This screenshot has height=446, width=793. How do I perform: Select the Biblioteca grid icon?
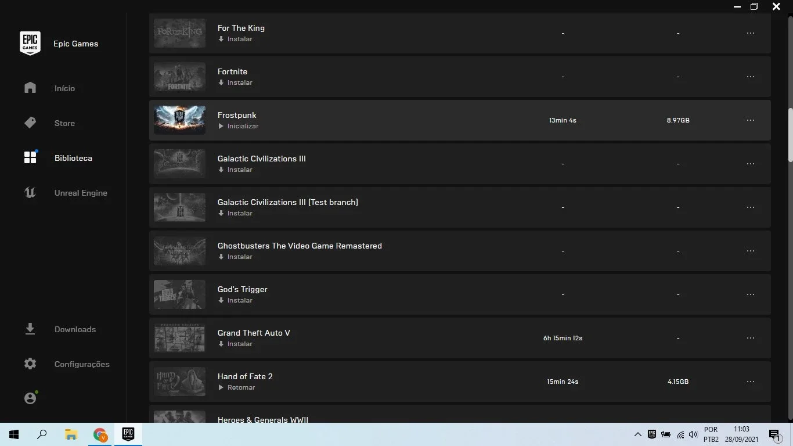(x=30, y=157)
